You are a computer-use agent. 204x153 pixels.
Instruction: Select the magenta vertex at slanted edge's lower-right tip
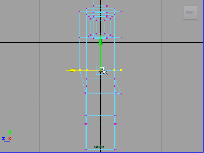(x=121, y=93)
